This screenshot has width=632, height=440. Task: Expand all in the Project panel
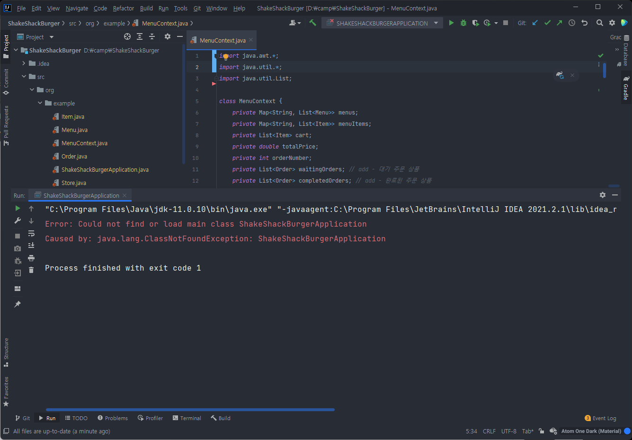pos(140,36)
